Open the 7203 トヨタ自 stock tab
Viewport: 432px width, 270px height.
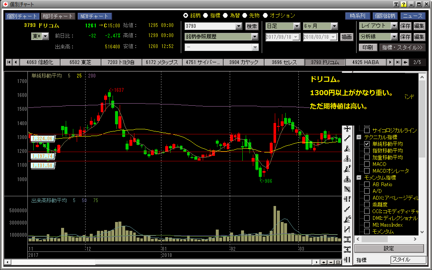[121, 62]
